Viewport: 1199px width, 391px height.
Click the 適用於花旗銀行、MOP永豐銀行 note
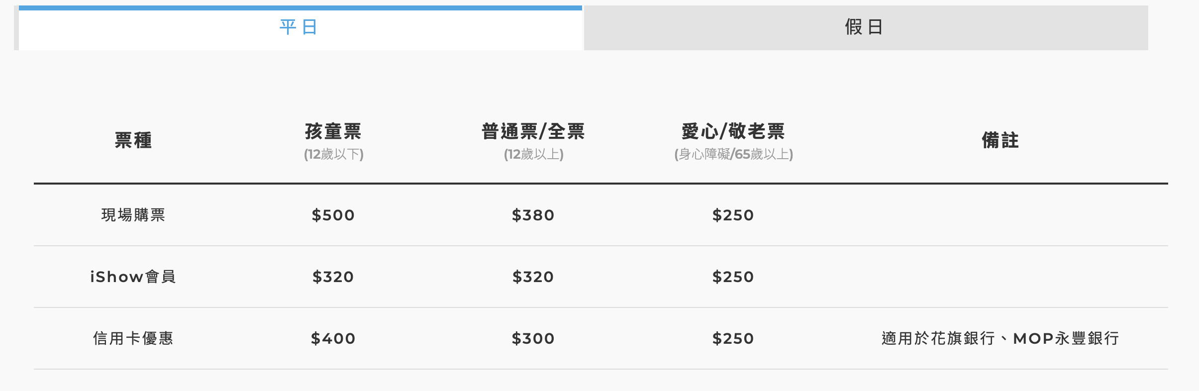click(1000, 338)
